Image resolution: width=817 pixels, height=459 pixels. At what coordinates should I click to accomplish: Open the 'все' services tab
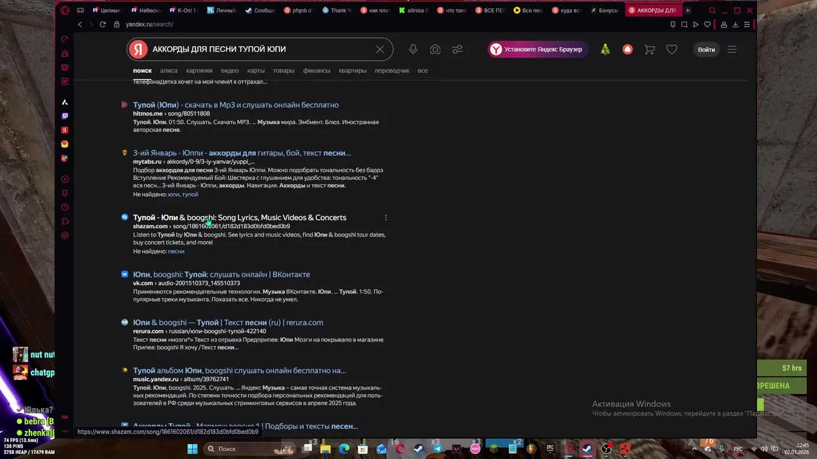pyautogui.click(x=423, y=71)
